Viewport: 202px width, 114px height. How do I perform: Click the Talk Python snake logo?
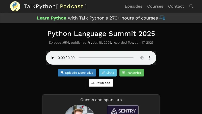[15, 6]
